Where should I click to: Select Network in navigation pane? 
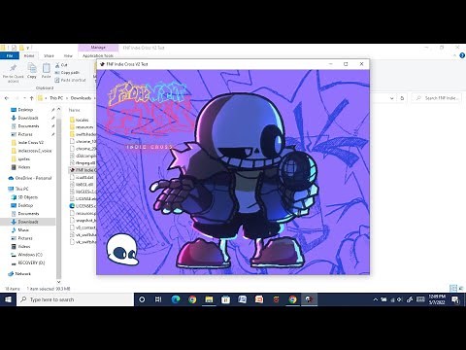pyautogui.click(x=23, y=274)
